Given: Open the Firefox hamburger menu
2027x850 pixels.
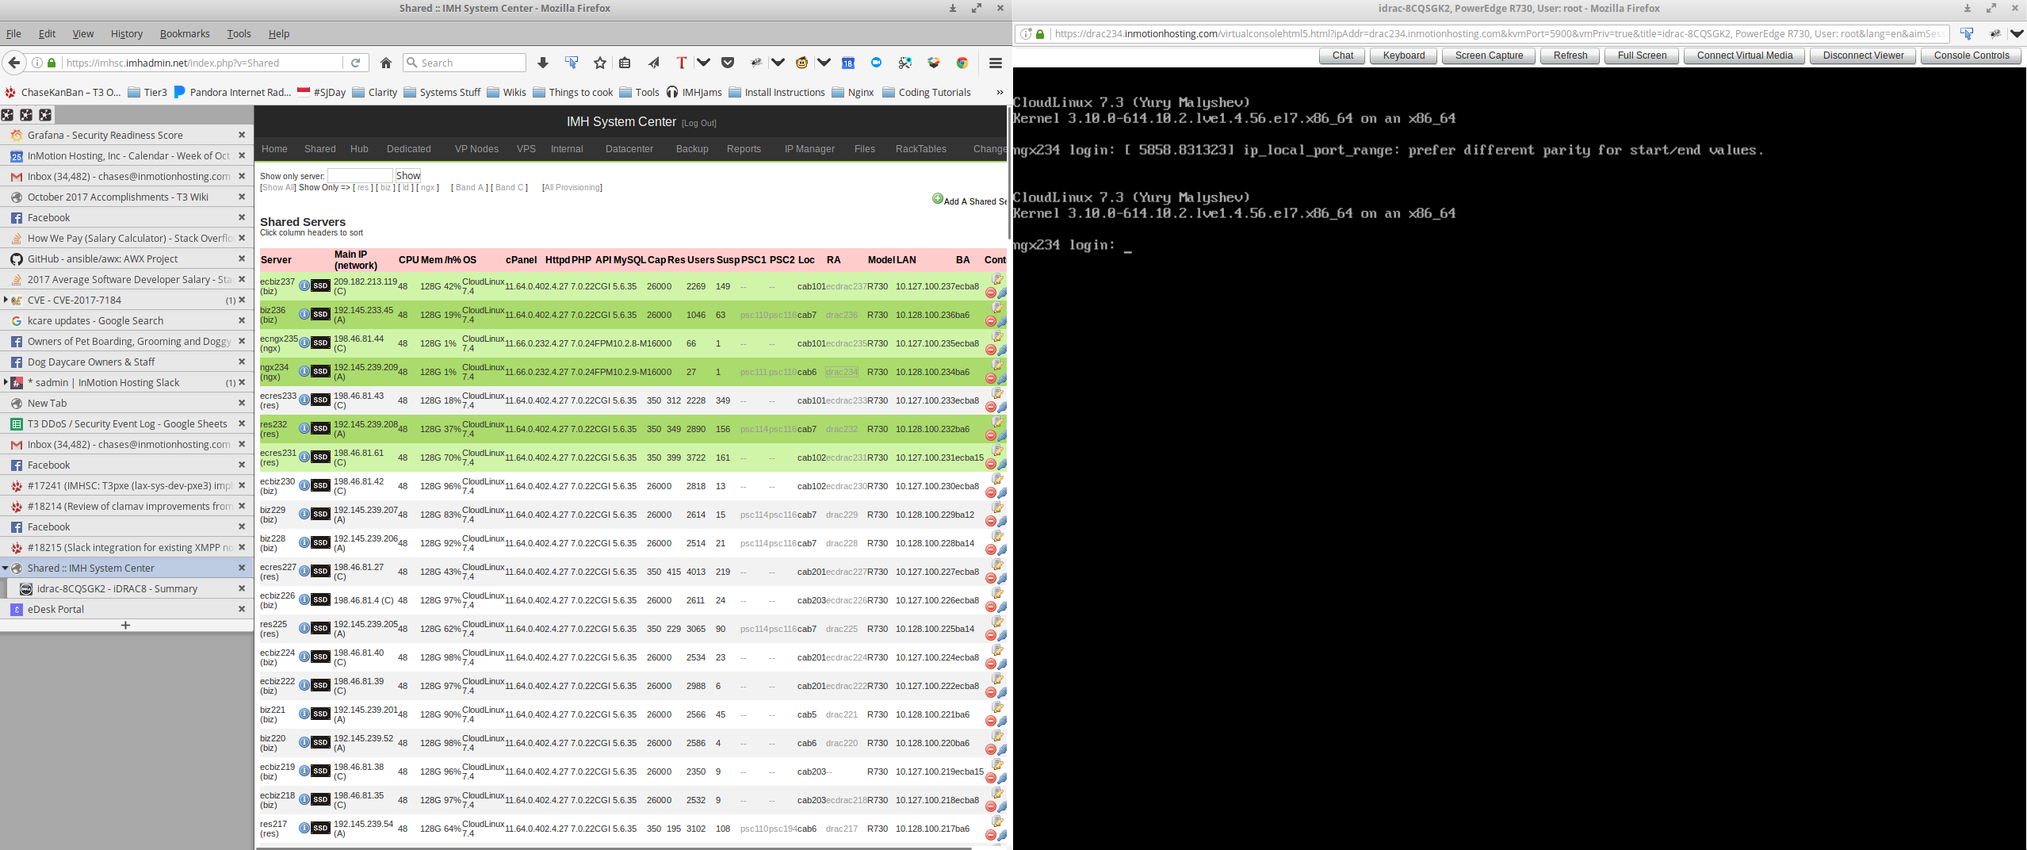Looking at the screenshot, I should [x=996, y=63].
